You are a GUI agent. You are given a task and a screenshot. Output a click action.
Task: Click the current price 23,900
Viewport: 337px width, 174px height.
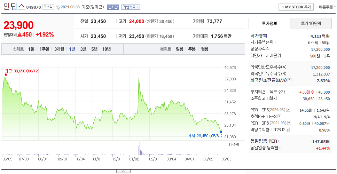point(19,25)
